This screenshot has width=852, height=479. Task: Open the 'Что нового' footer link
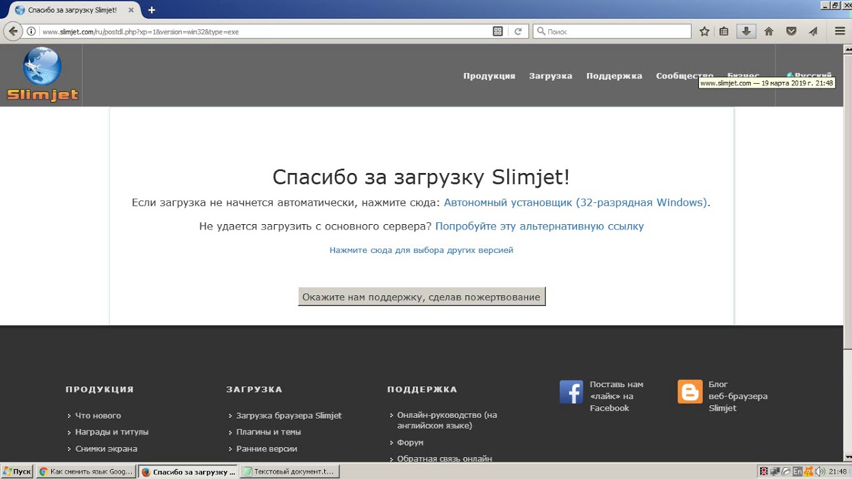98,415
